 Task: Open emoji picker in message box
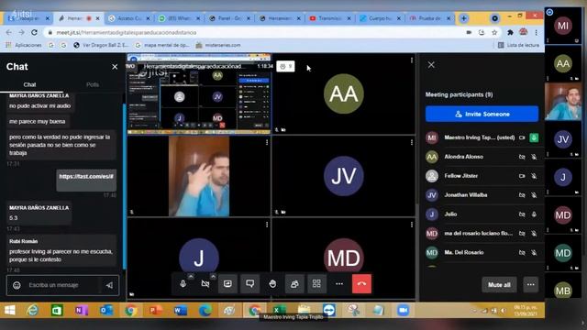tap(17, 285)
